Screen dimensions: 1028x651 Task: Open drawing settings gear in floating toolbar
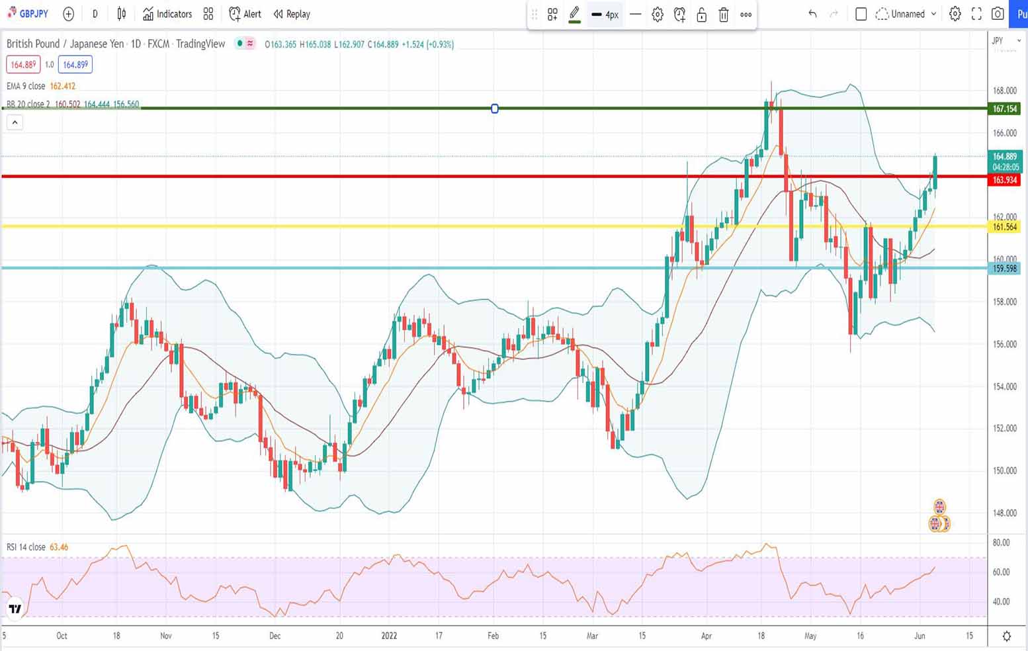click(x=658, y=15)
